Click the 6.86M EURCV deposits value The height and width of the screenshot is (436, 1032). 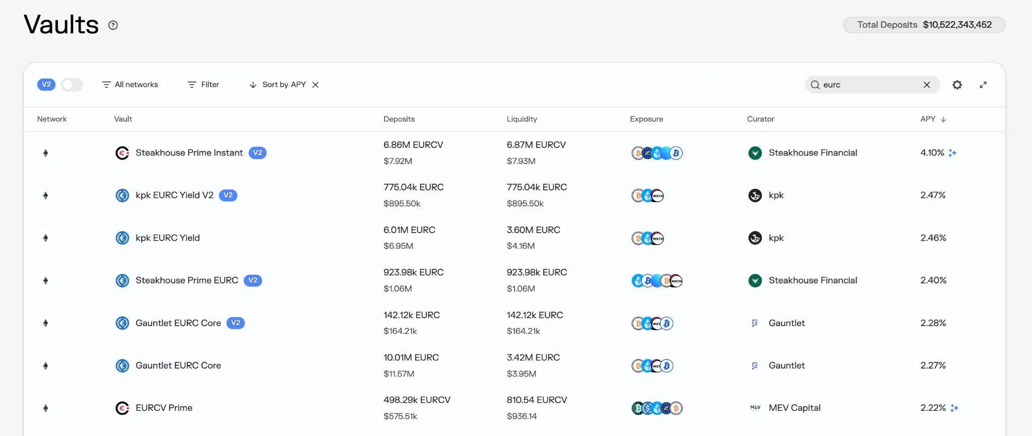(x=413, y=145)
